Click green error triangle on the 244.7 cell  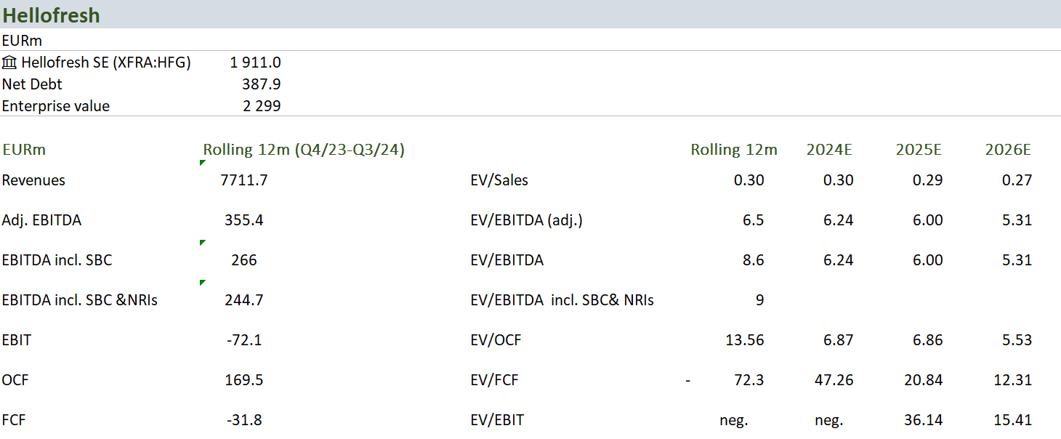click(x=203, y=283)
